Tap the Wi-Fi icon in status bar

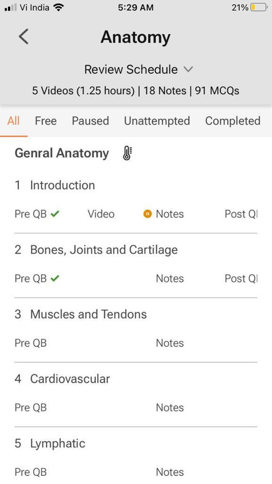tap(58, 7)
